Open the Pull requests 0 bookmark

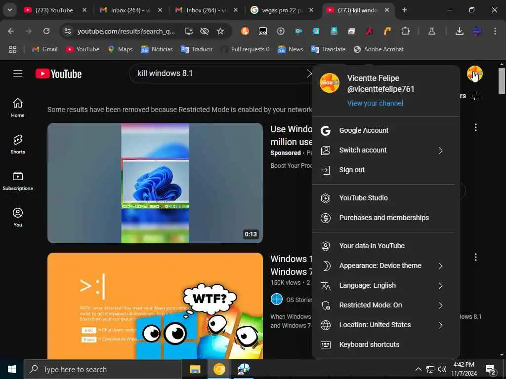245,49
